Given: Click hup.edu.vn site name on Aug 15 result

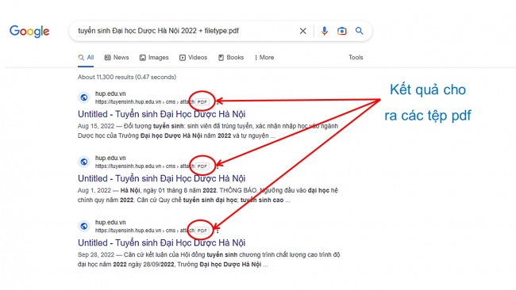Looking at the screenshot, I should click(x=110, y=93).
